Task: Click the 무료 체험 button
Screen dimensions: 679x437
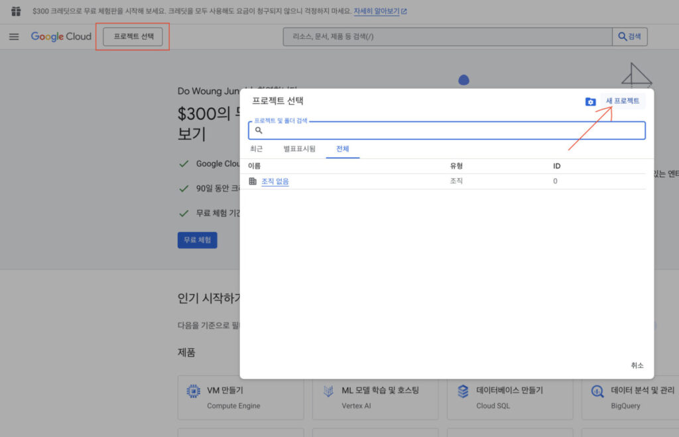Action: point(198,240)
